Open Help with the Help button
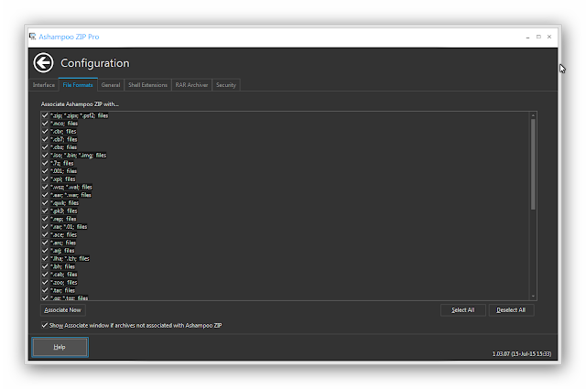 [60, 347]
